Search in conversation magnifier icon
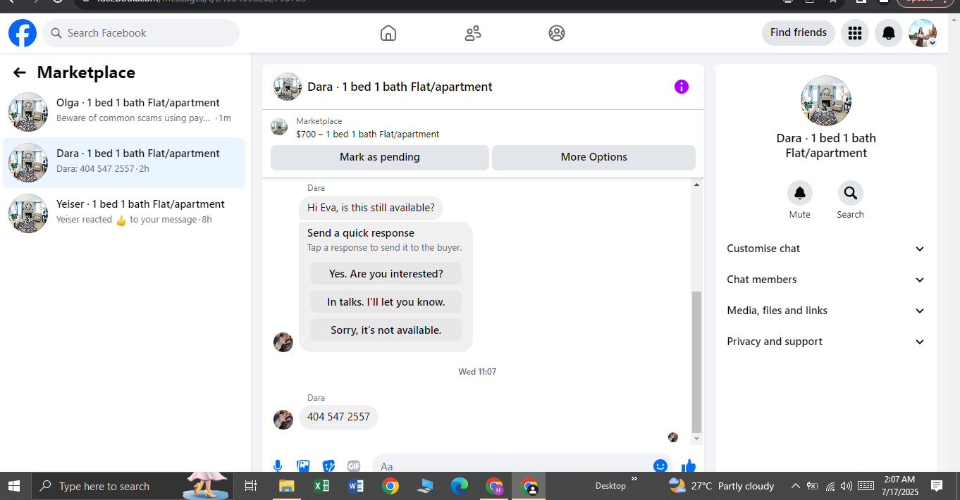Image resolution: width=960 pixels, height=500 pixels. point(851,193)
